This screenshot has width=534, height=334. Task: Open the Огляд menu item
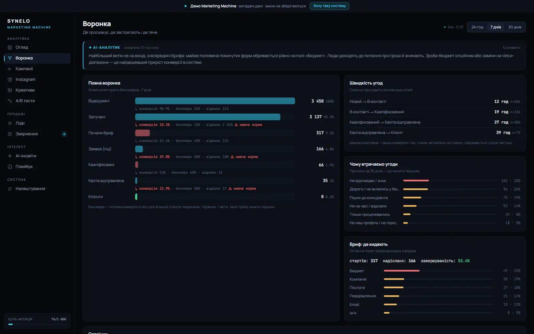tap(37, 47)
